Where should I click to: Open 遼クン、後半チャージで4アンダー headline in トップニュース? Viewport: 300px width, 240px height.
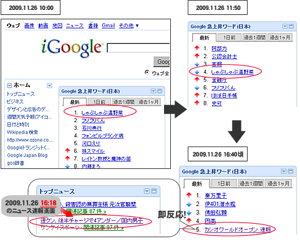tap(92, 221)
